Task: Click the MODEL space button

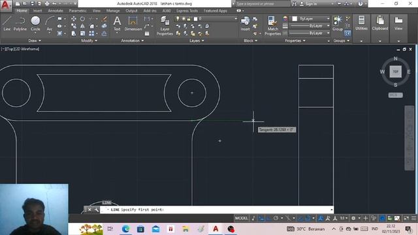Action: 241,218
